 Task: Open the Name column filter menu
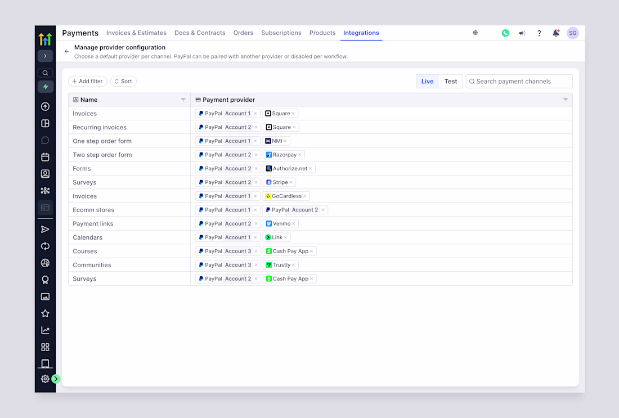(x=183, y=100)
